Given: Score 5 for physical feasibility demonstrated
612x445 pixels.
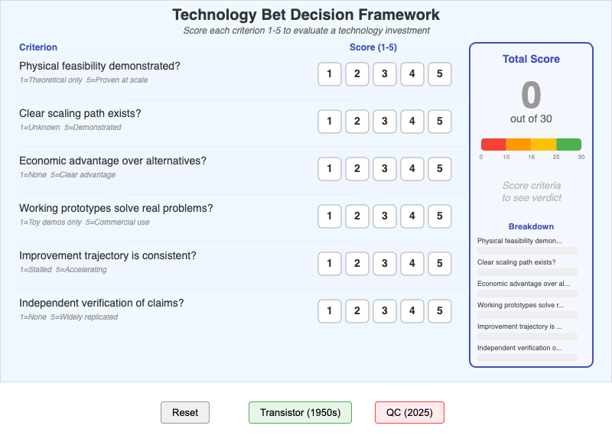Looking at the screenshot, I should [440, 74].
